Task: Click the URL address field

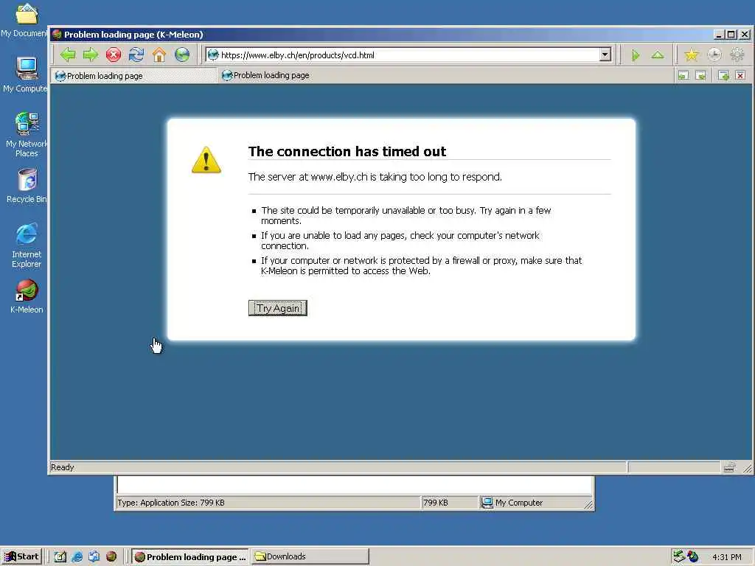Action: [x=409, y=55]
